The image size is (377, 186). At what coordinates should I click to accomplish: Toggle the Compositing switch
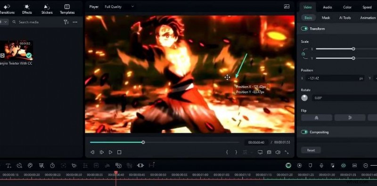click(x=304, y=132)
